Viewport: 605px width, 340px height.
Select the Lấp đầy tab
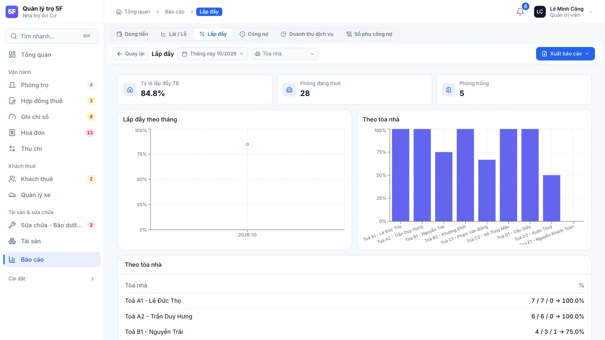213,34
